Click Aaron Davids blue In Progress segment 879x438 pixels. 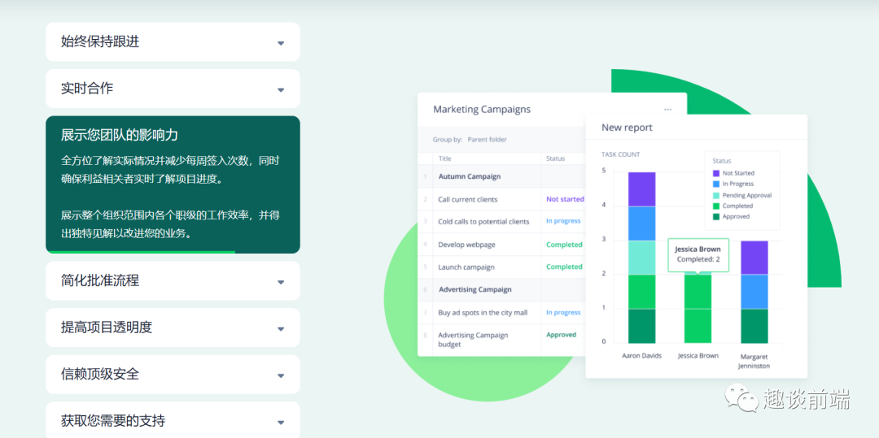pyautogui.click(x=642, y=223)
